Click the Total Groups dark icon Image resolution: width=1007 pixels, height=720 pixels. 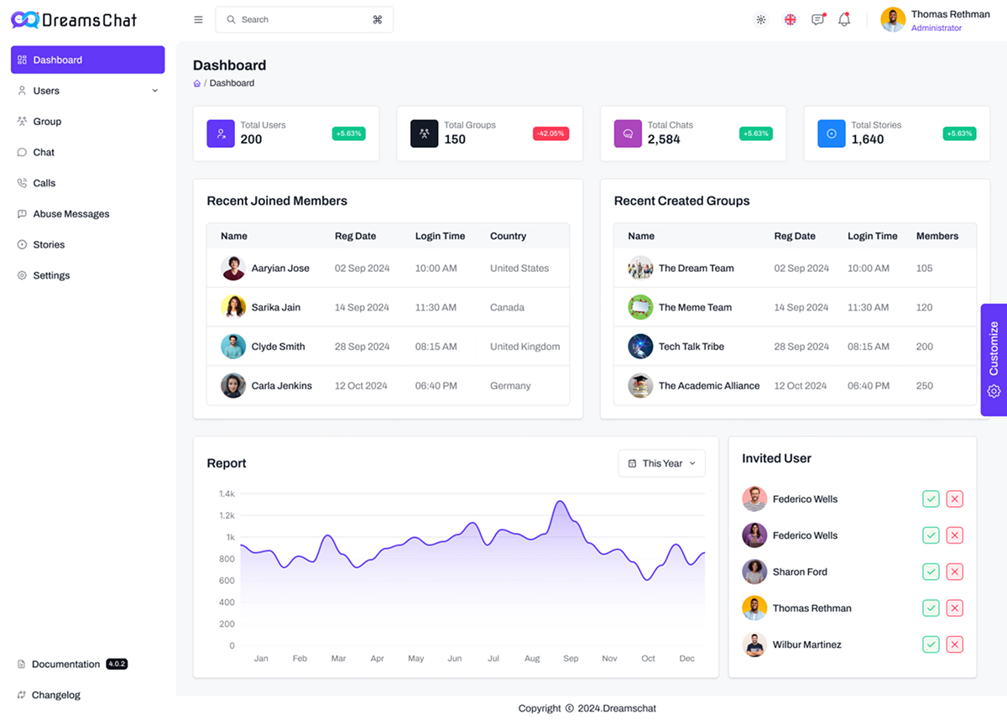[x=425, y=133]
